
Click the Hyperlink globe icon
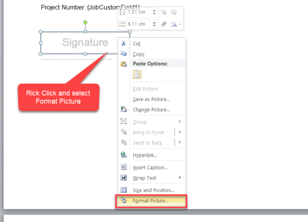(124, 155)
